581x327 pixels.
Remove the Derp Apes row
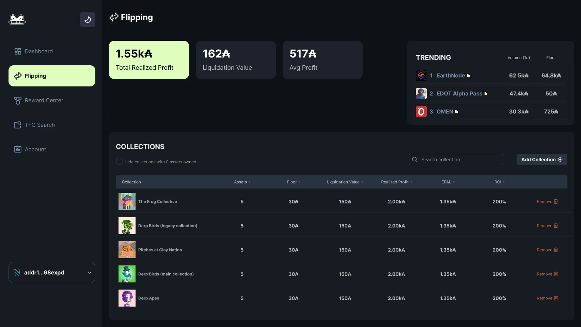pos(547,298)
